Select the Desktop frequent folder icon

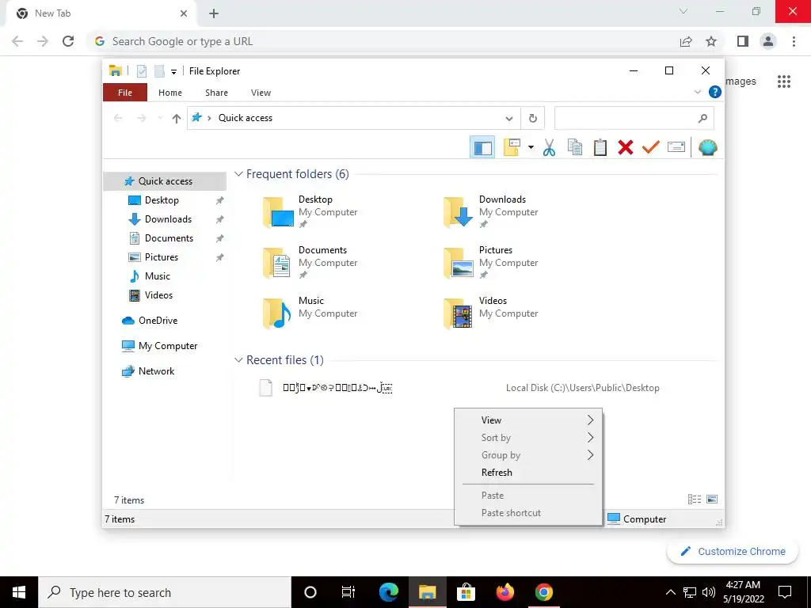click(x=278, y=212)
